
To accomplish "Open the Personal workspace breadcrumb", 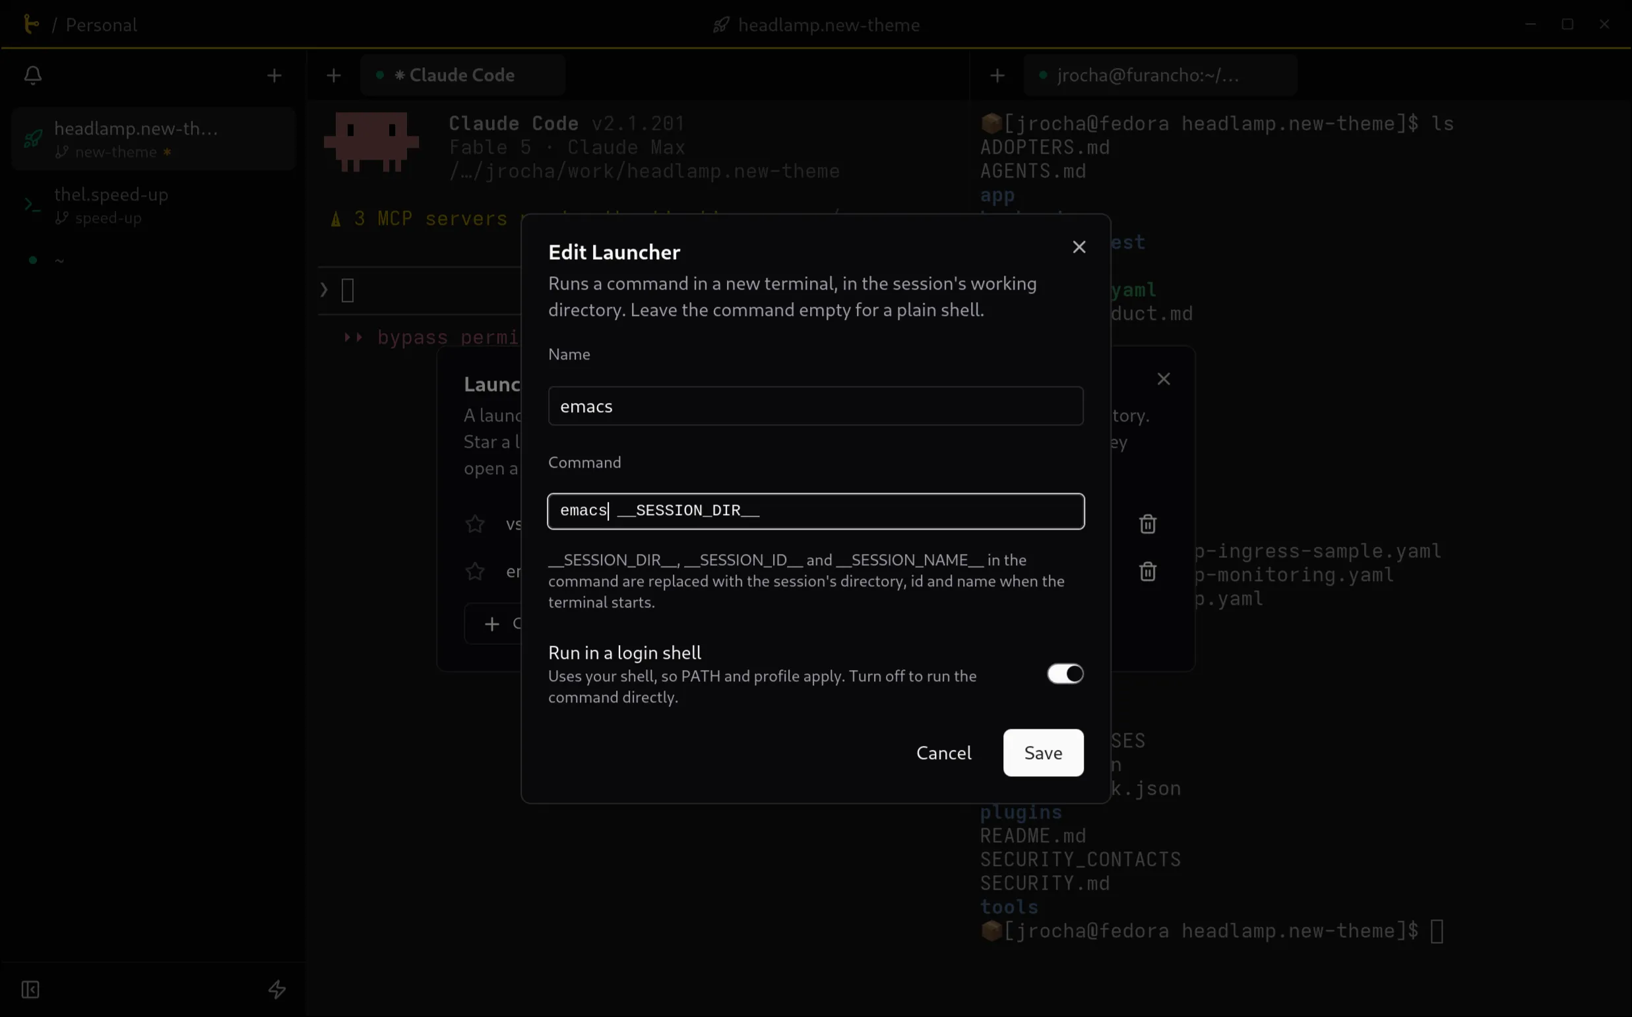I will (x=102, y=25).
